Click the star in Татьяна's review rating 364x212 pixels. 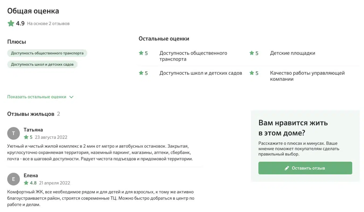pyautogui.click(x=26, y=137)
